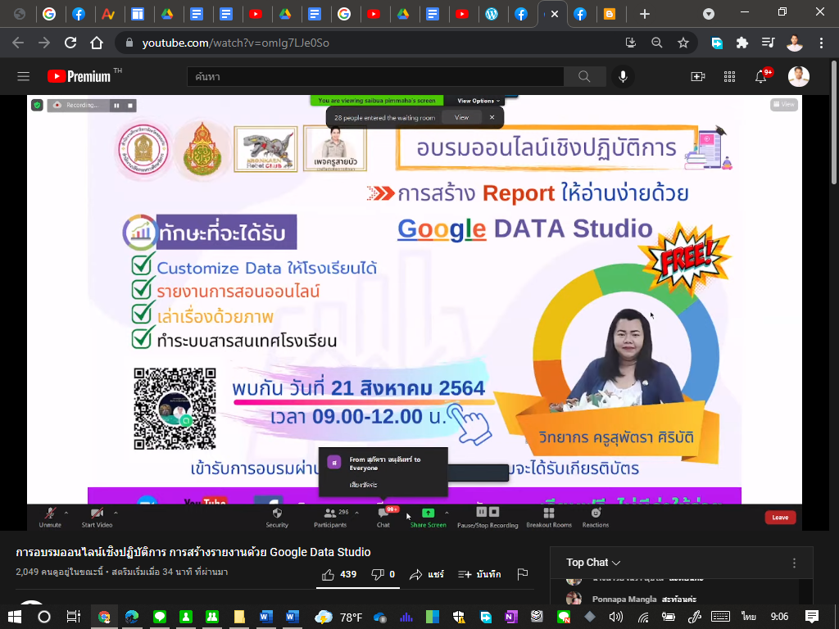Dislike the video
The image size is (839, 629).
[x=383, y=574]
